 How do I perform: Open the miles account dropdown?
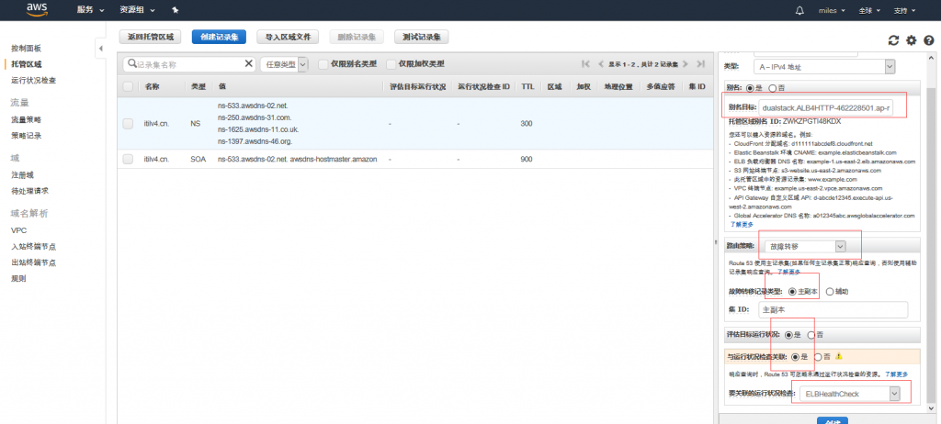[x=833, y=10]
